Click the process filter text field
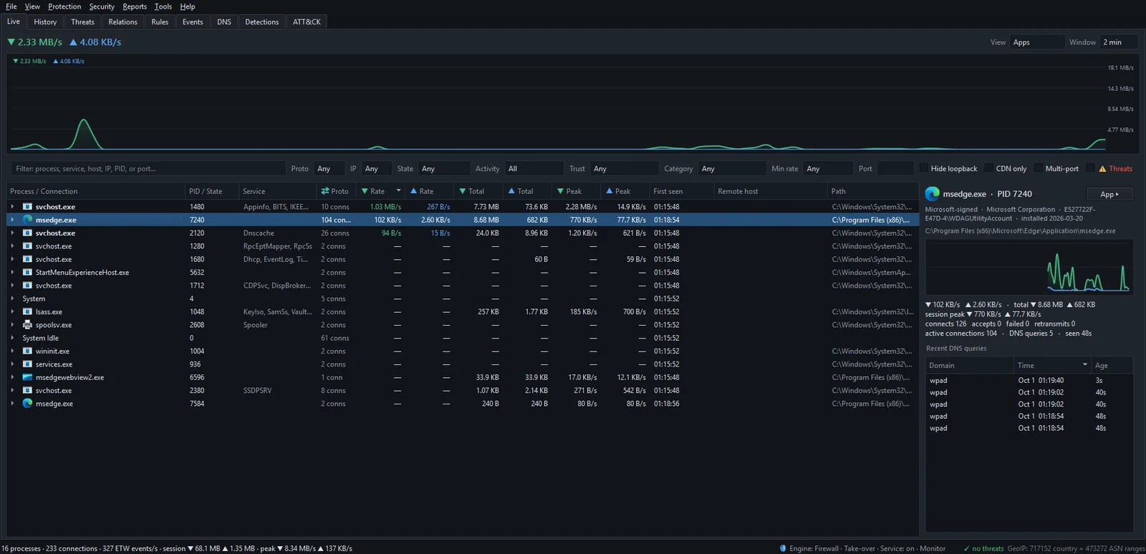 148,169
